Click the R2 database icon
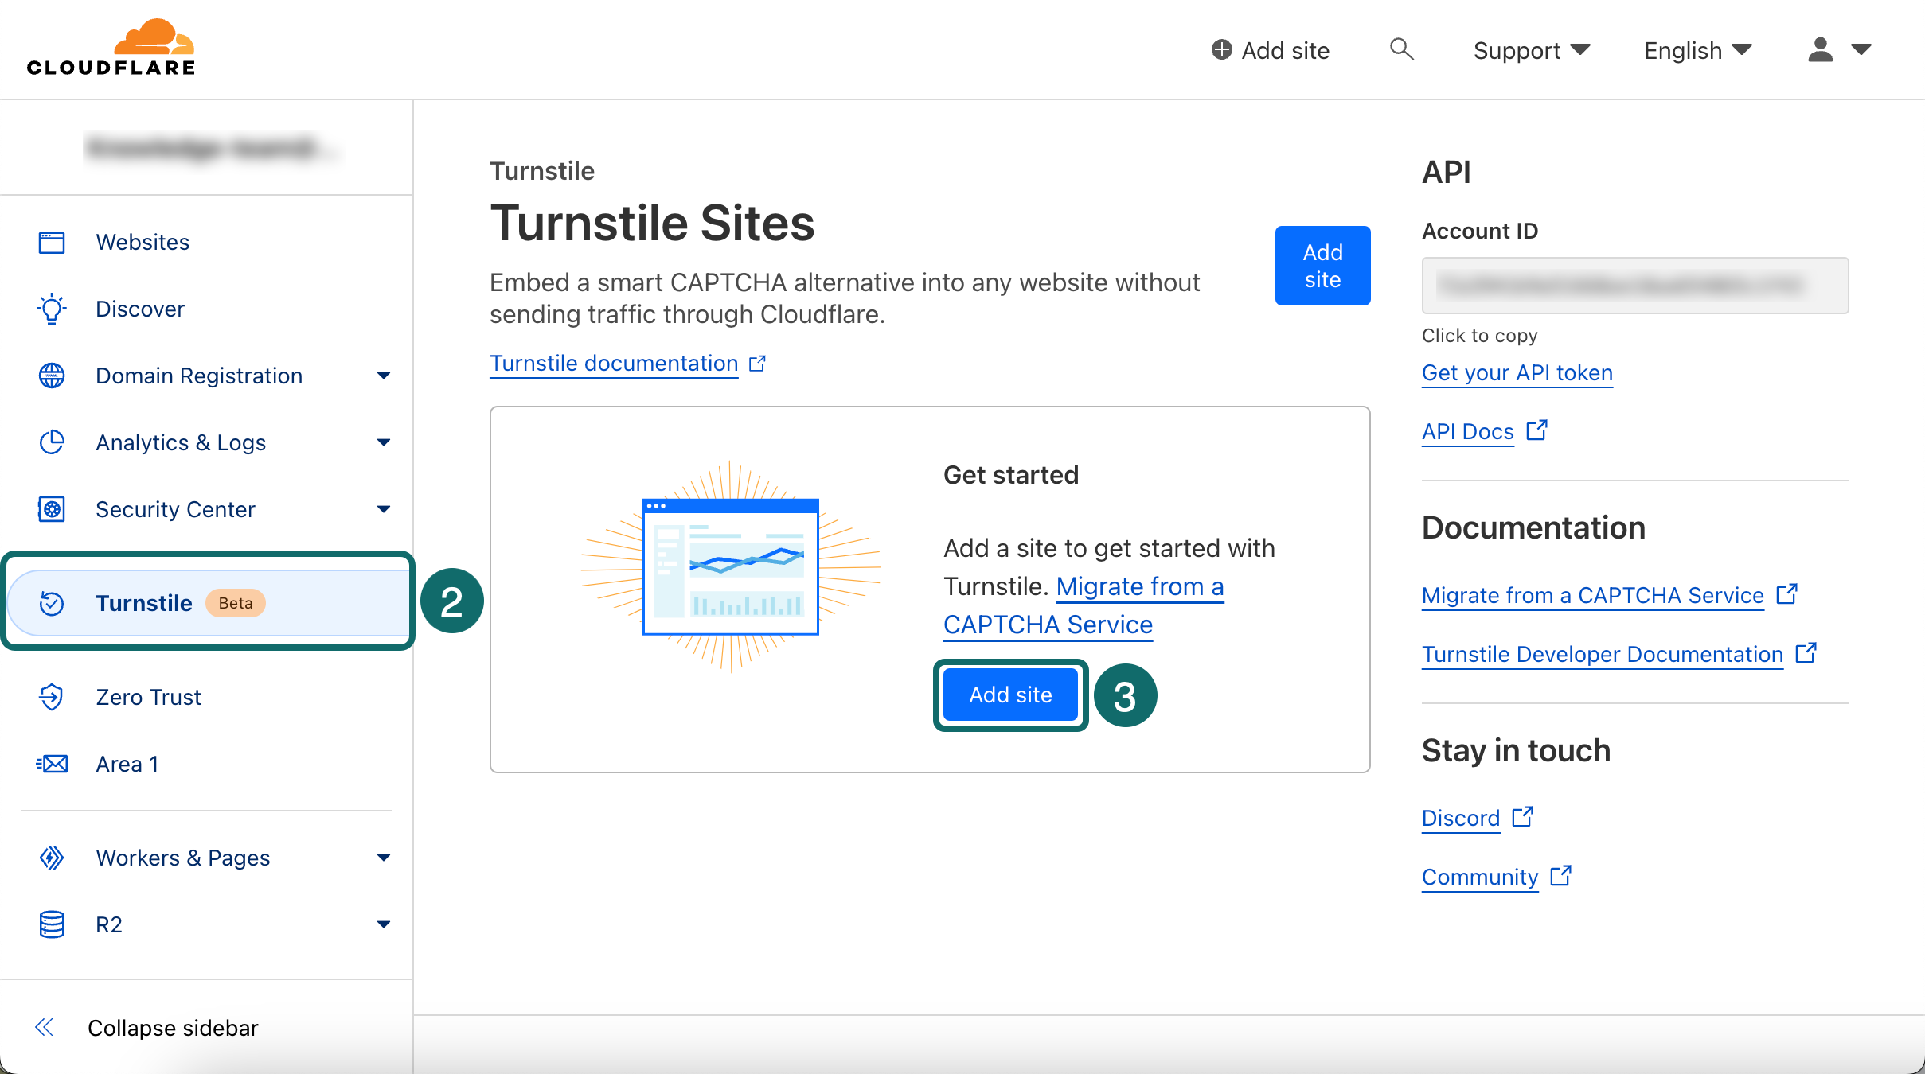Viewport: 1925px width, 1074px height. [x=52, y=924]
